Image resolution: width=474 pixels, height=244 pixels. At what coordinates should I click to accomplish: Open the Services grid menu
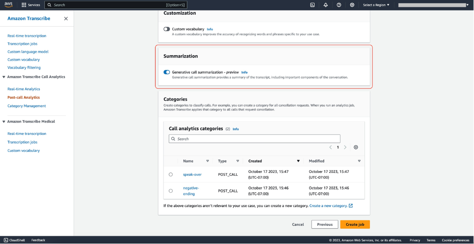(31, 5)
